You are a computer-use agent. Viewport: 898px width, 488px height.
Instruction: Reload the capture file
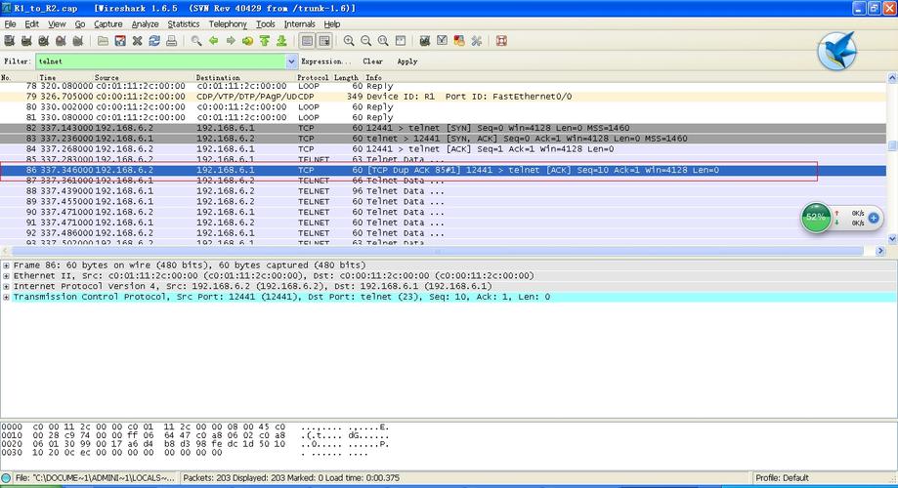[x=154, y=41]
